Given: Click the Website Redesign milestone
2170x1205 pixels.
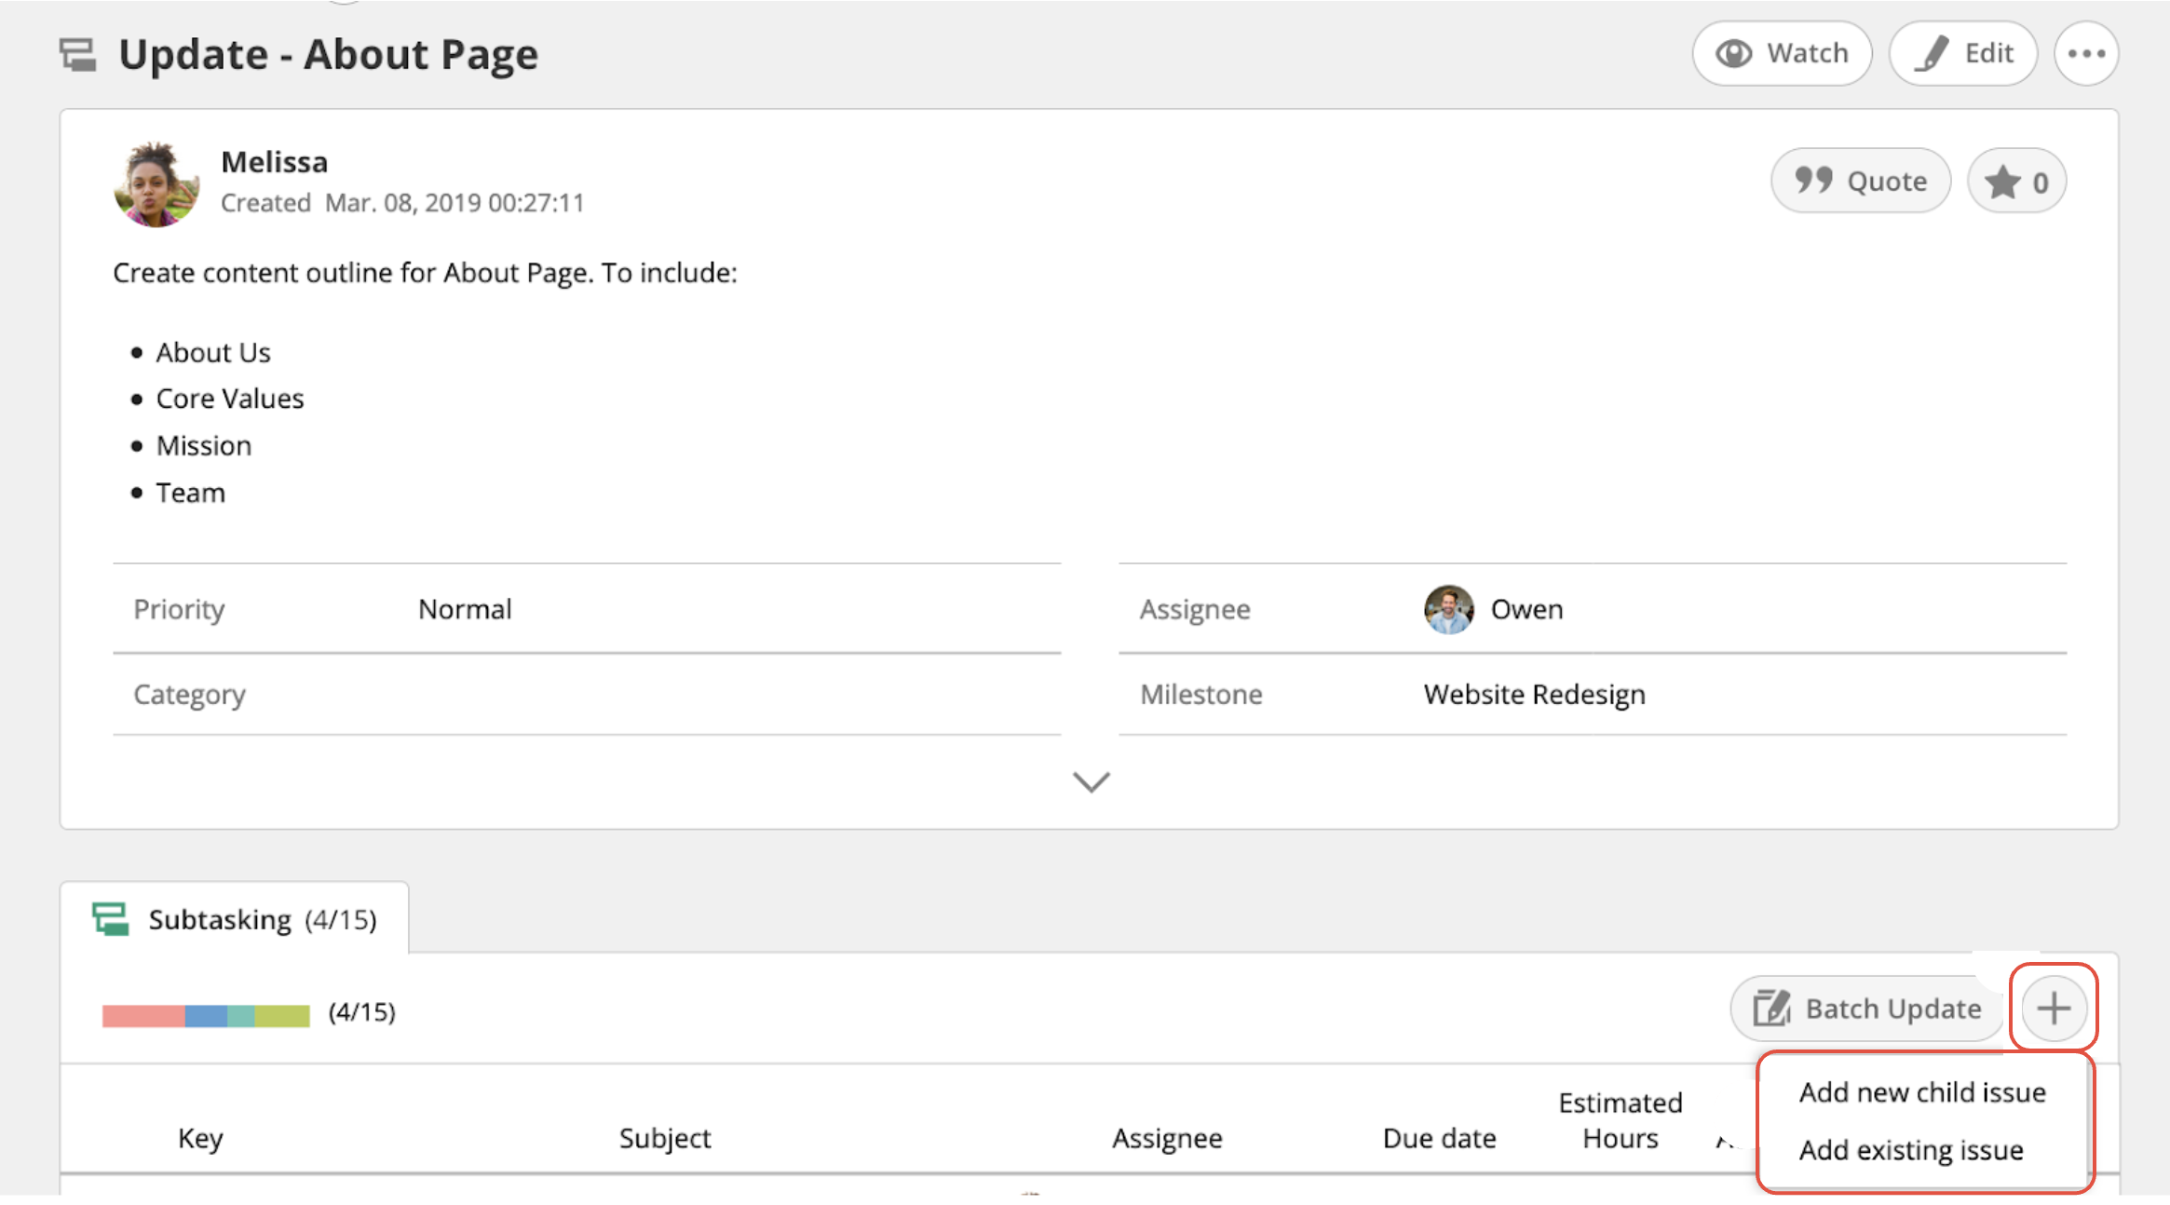Looking at the screenshot, I should coord(1534,695).
